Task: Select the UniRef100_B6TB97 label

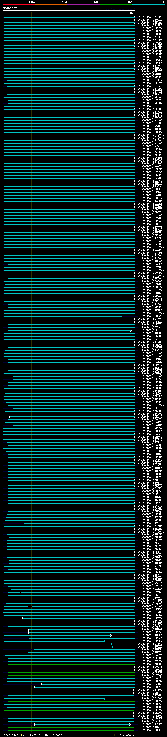Action: click(x=150, y=57)
